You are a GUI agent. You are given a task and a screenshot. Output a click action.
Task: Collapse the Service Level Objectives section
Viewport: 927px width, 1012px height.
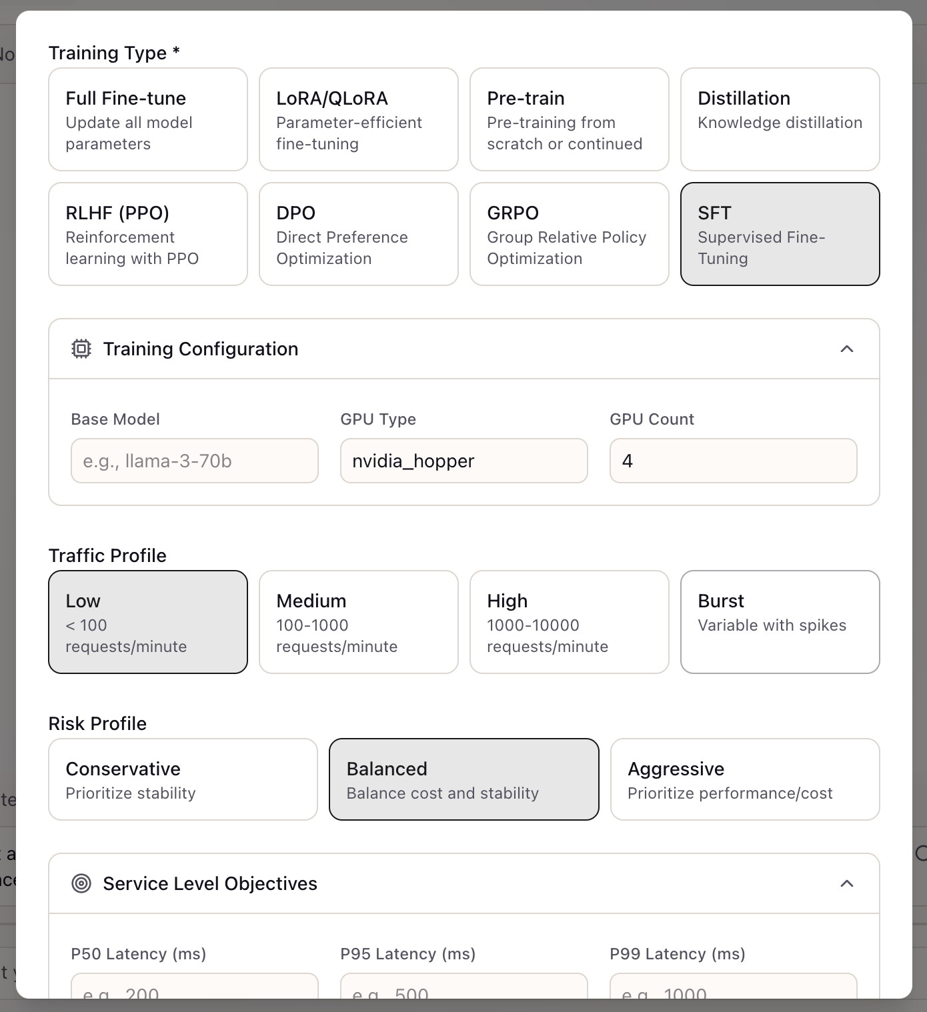pyautogui.click(x=847, y=883)
